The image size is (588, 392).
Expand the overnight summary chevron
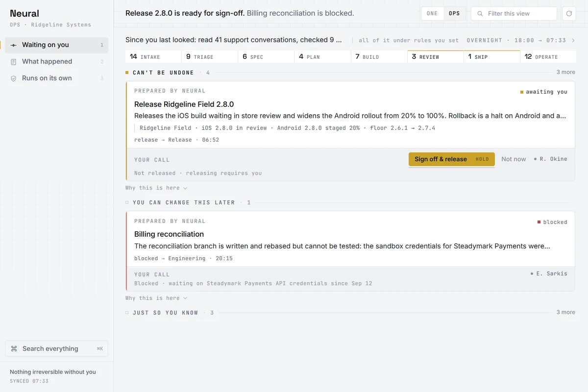573,40
